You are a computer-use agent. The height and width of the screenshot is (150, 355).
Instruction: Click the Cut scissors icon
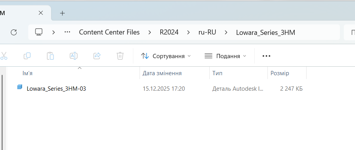(4, 56)
